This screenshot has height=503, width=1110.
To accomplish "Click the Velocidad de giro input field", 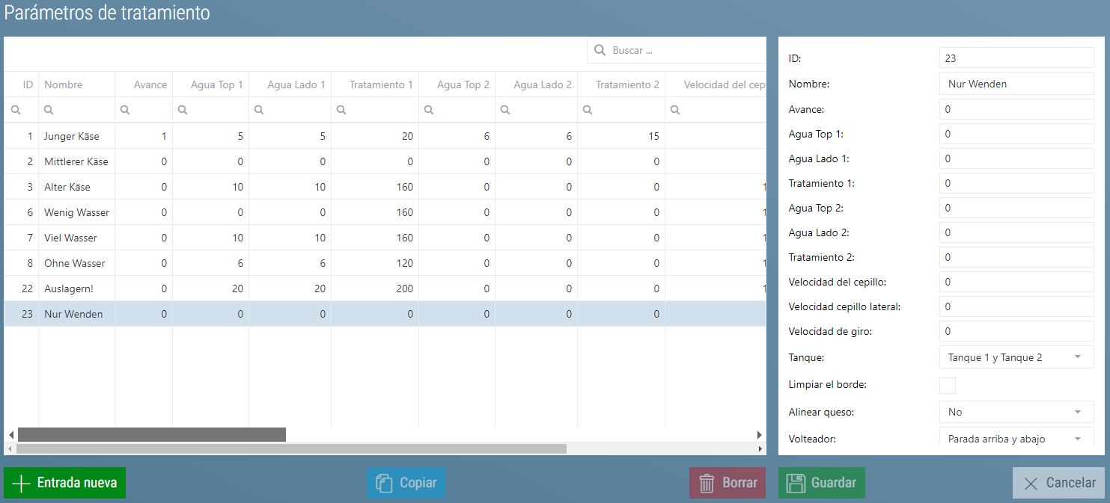I will [x=1016, y=331].
